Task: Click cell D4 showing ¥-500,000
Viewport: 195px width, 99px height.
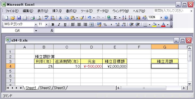Action: [x=92, y=66]
